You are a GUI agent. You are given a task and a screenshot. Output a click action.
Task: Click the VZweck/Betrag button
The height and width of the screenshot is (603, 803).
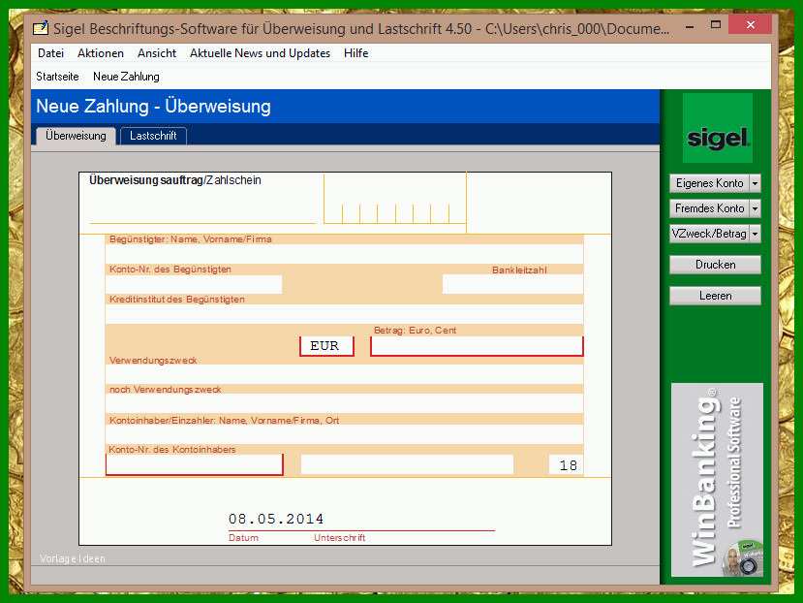tap(709, 234)
